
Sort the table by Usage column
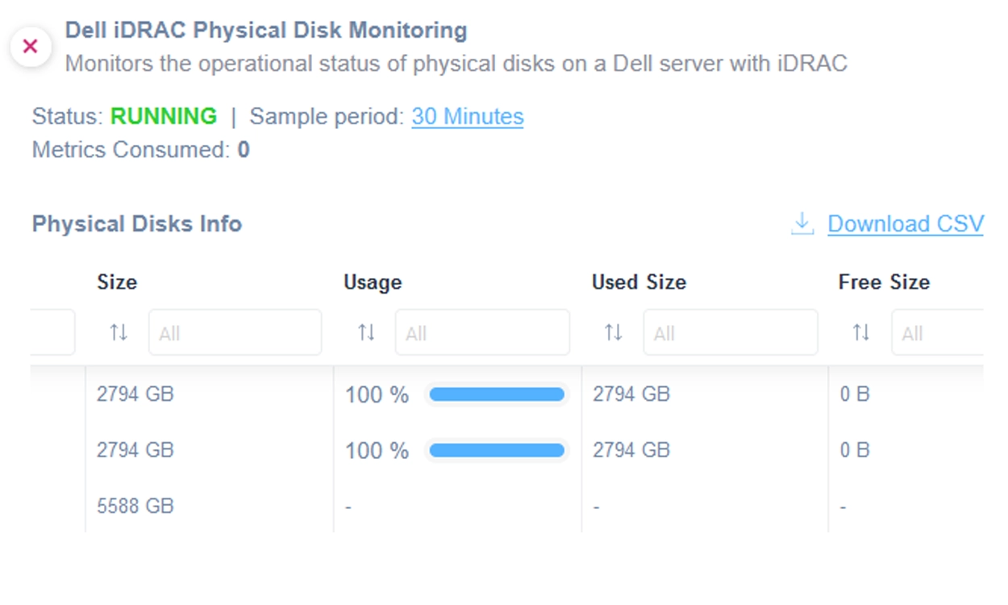pos(366,332)
